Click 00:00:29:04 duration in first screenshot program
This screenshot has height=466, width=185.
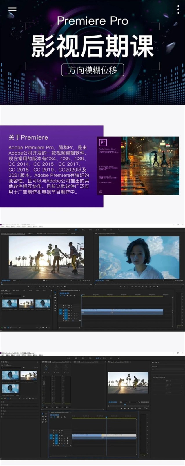point(179,280)
